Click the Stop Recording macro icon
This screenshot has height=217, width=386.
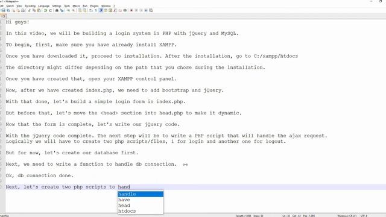click(x=136, y=10)
